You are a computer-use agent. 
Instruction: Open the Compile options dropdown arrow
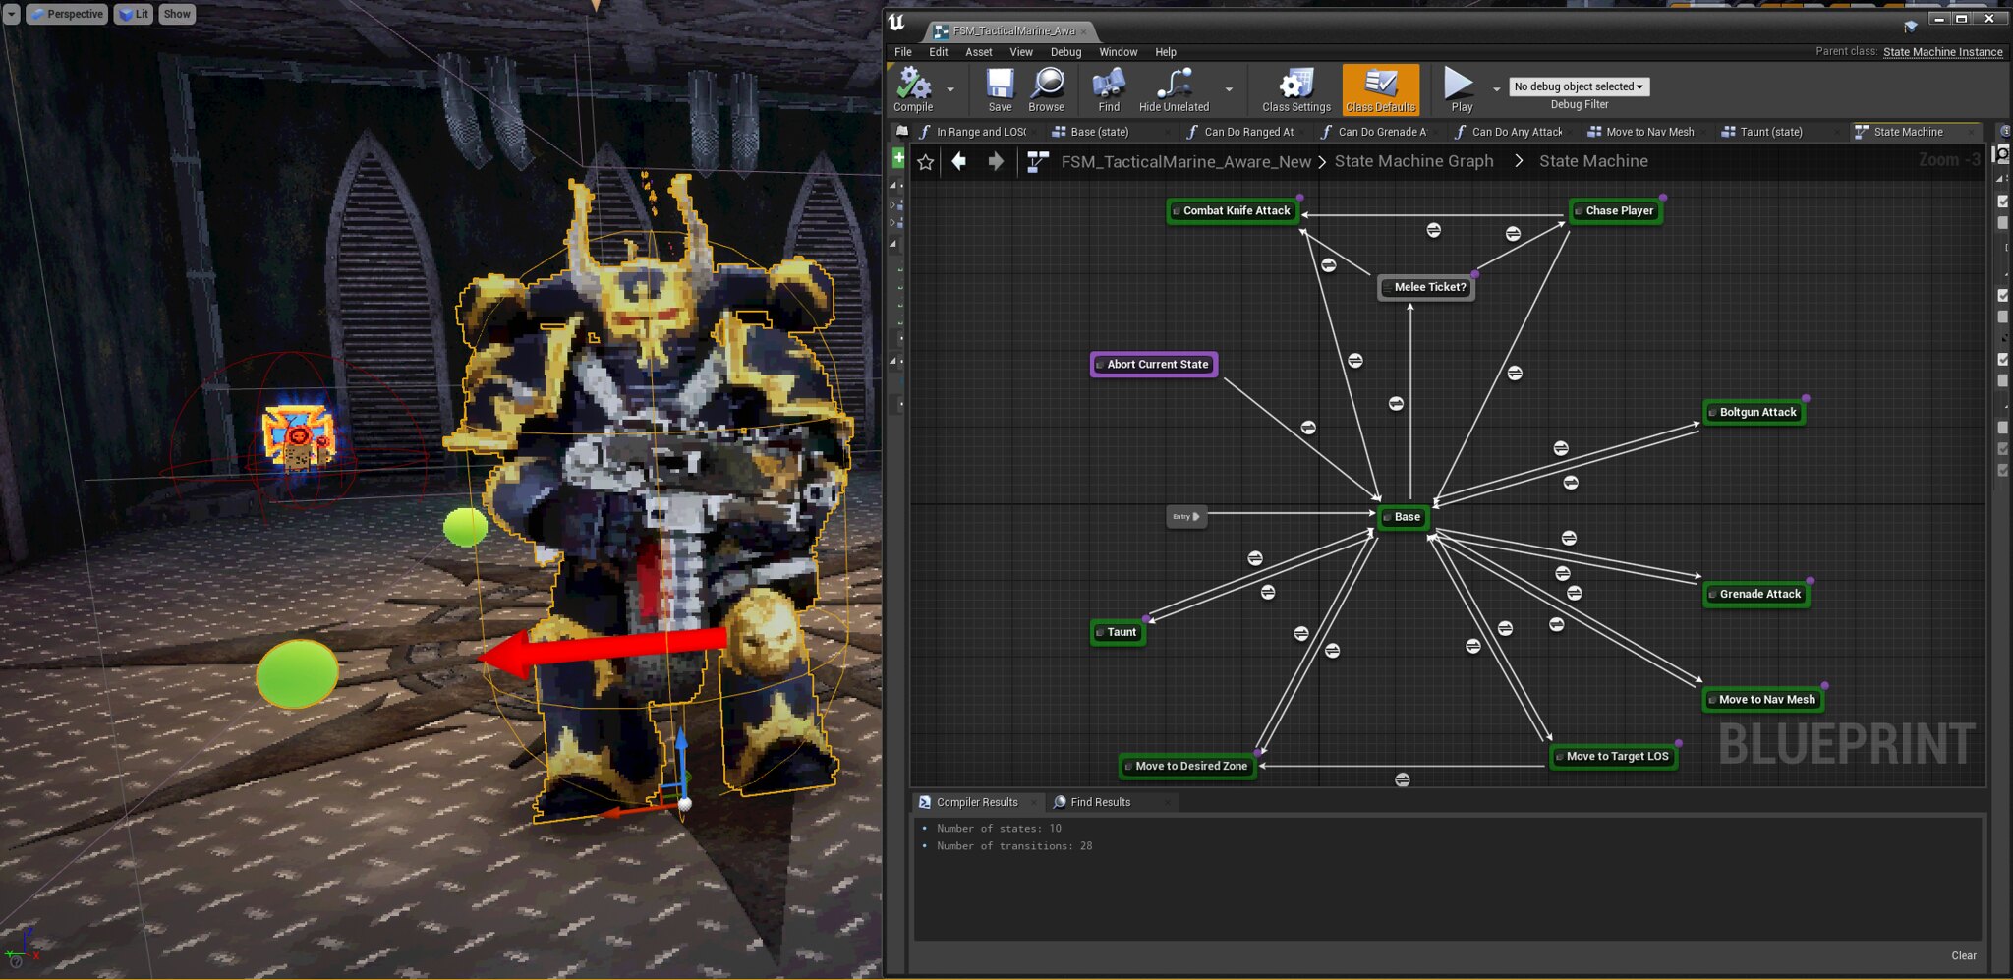click(x=949, y=89)
